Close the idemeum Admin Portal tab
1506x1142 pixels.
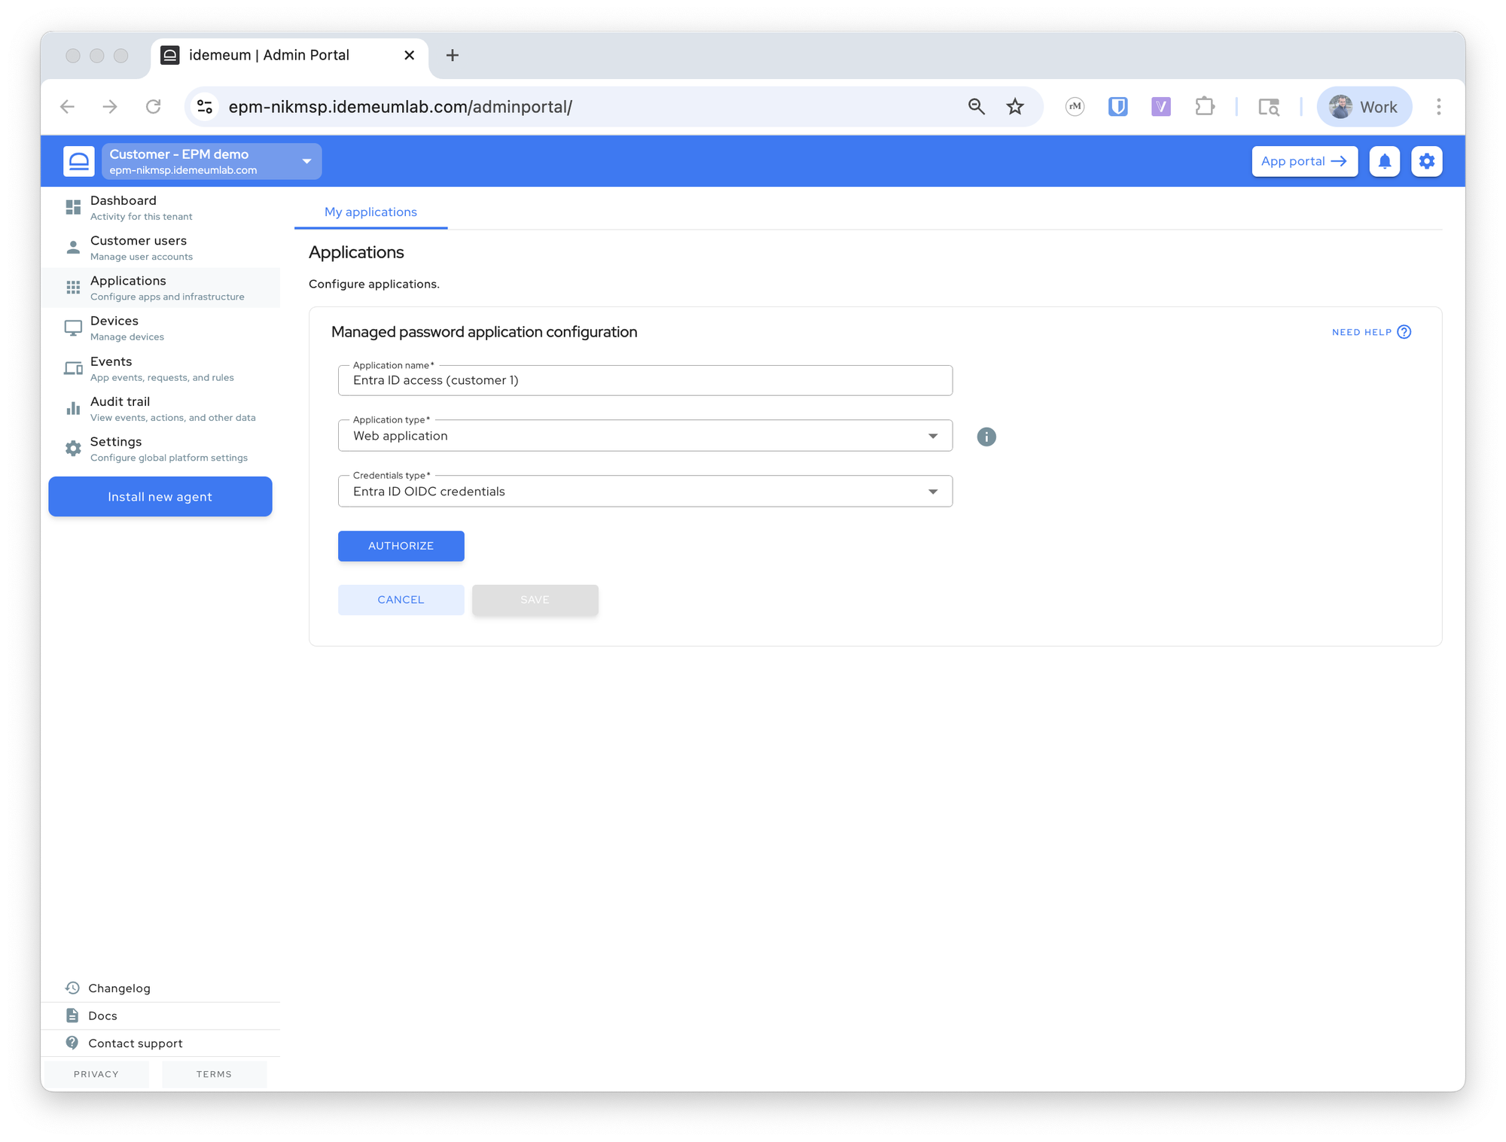point(410,55)
